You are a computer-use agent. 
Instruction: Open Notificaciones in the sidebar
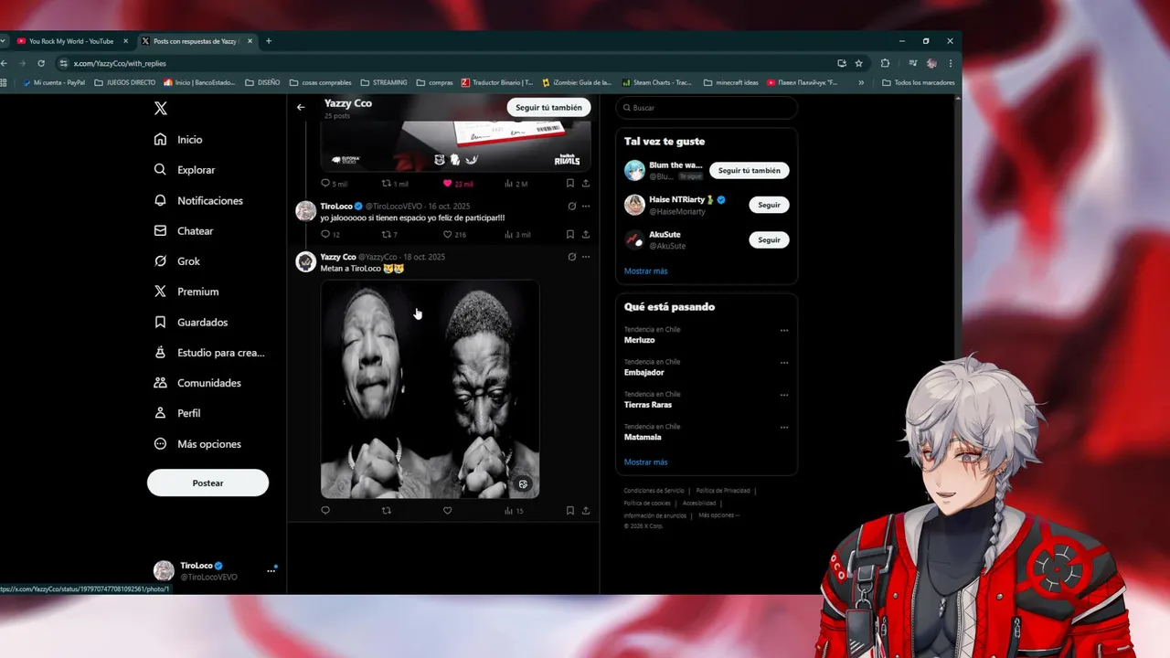198,200
